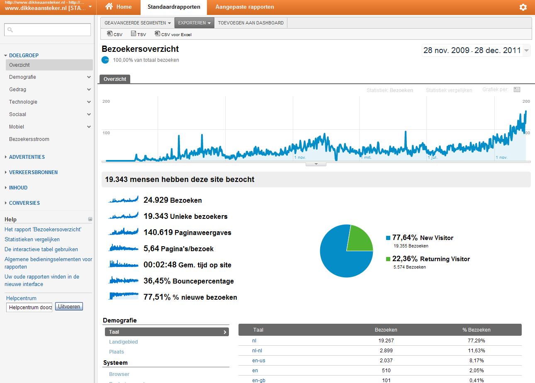Open the Gem. tijd op site sparkline

123,264
